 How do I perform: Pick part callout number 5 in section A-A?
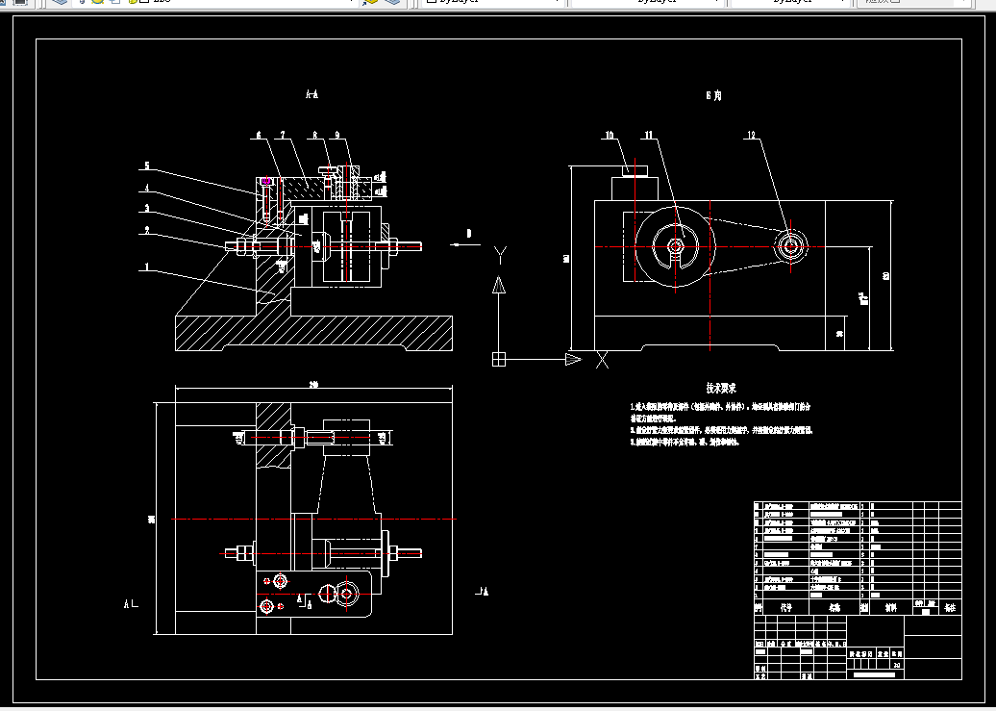point(147,166)
